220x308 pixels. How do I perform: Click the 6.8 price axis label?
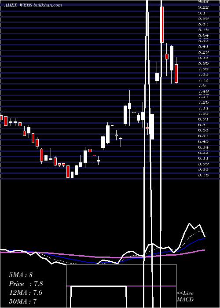pyautogui.click(x=202, y=125)
